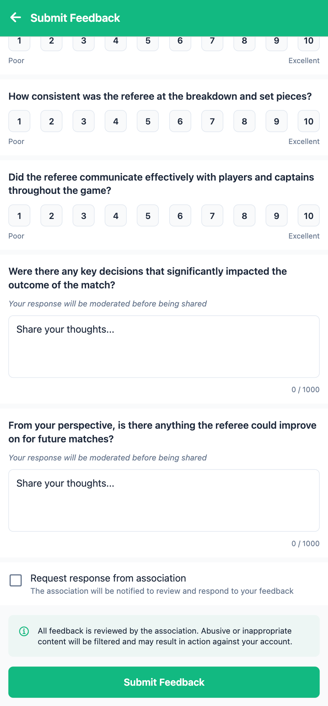Rate breakdown consistency as 1
The image size is (328, 706).
click(x=19, y=121)
